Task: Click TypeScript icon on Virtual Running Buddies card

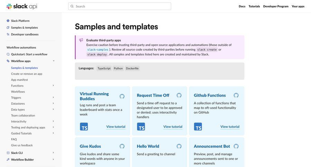Action: pyautogui.click(x=84, y=127)
